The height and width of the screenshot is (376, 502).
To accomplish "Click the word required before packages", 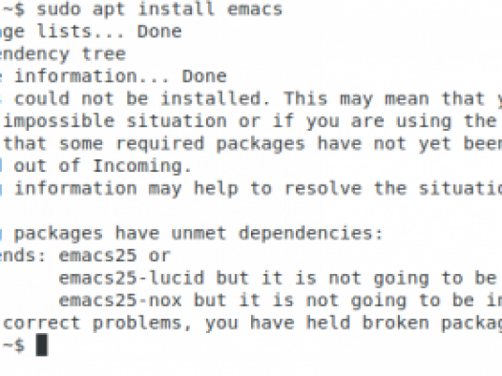I will [x=159, y=144].
